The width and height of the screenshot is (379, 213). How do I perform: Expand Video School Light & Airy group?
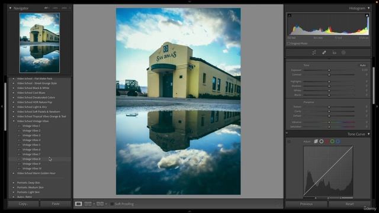[x=14, y=106]
